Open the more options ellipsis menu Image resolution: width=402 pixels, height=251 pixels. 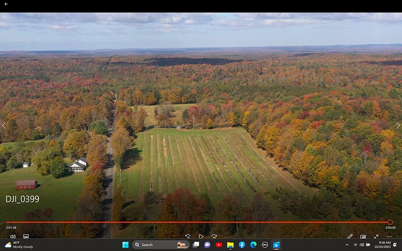click(389, 236)
